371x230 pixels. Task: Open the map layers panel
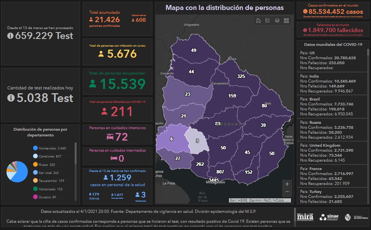[x=277, y=21]
